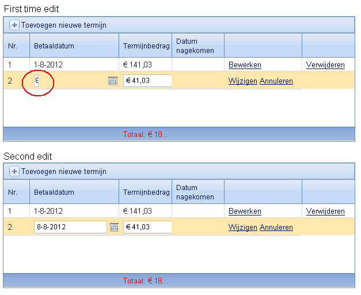Image resolution: width=361 pixels, height=295 pixels.
Task: Click row number 1 in First time edit grid
Action: tap(9, 65)
